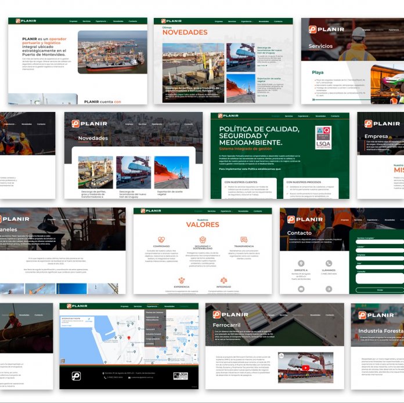404x403 pixels.
Task: Click the PLANIR logo on the Industria Forestal page
Action: coord(376,315)
